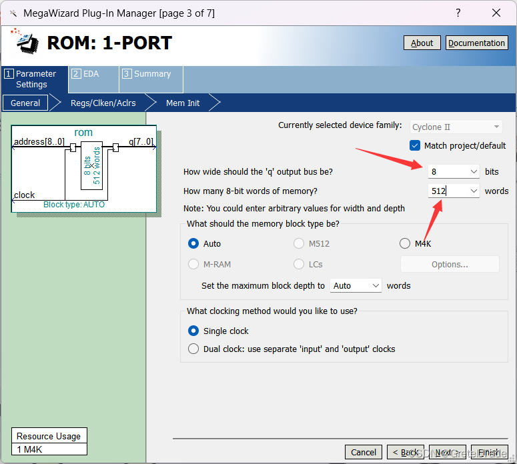This screenshot has width=517, height=464.
Task: Open the Documentation button
Action: [x=476, y=43]
